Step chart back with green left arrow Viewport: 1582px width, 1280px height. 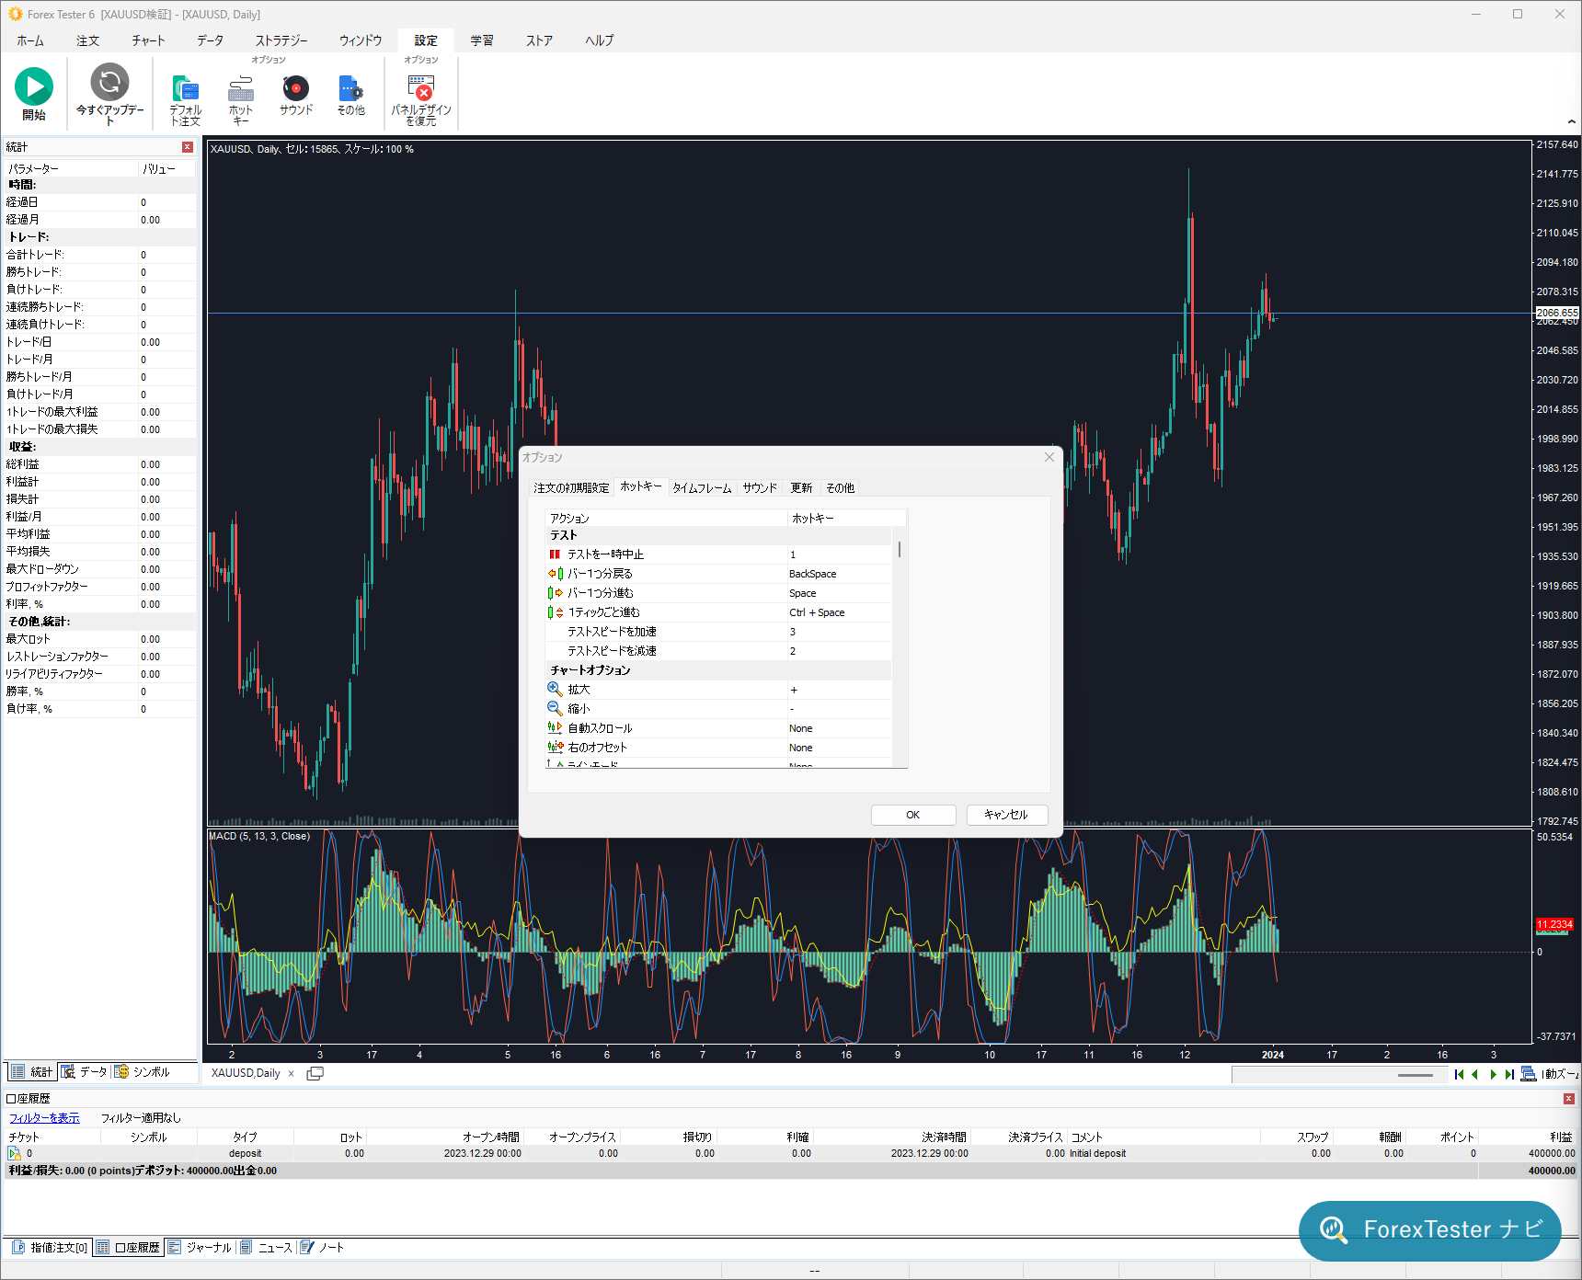[1475, 1074]
